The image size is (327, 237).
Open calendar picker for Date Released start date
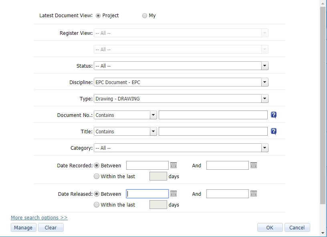click(x=173, y=193)
